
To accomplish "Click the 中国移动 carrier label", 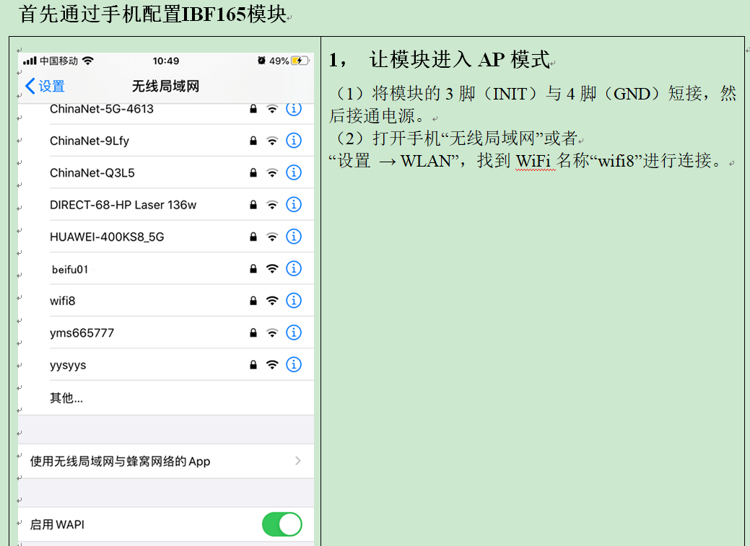I will tap(58, 61).
